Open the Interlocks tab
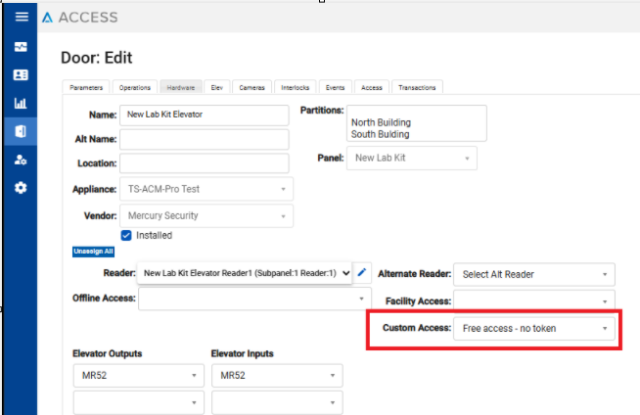Image resolution: width=640 pixels, height=415 pixels. (296, 87)
